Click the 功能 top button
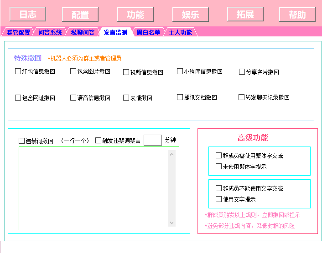The width and height of the screenshot is (322, 253). coord(135,15)
